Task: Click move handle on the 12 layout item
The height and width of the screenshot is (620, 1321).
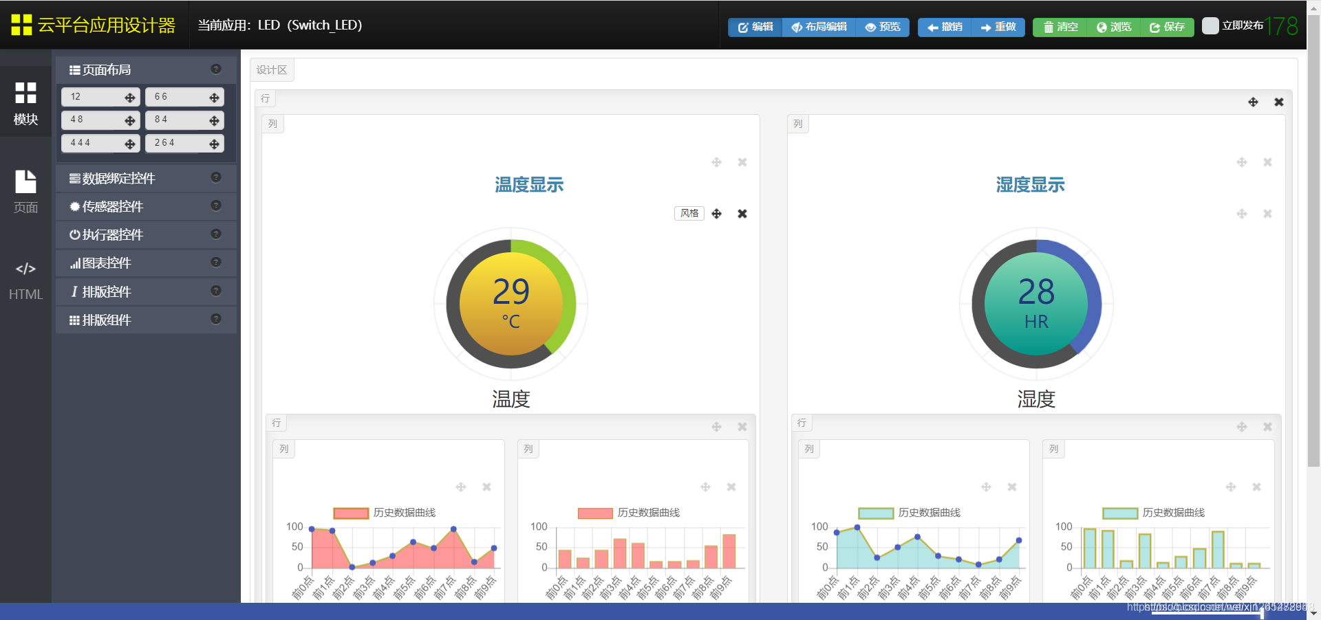Action: click(x=129, y=98)
